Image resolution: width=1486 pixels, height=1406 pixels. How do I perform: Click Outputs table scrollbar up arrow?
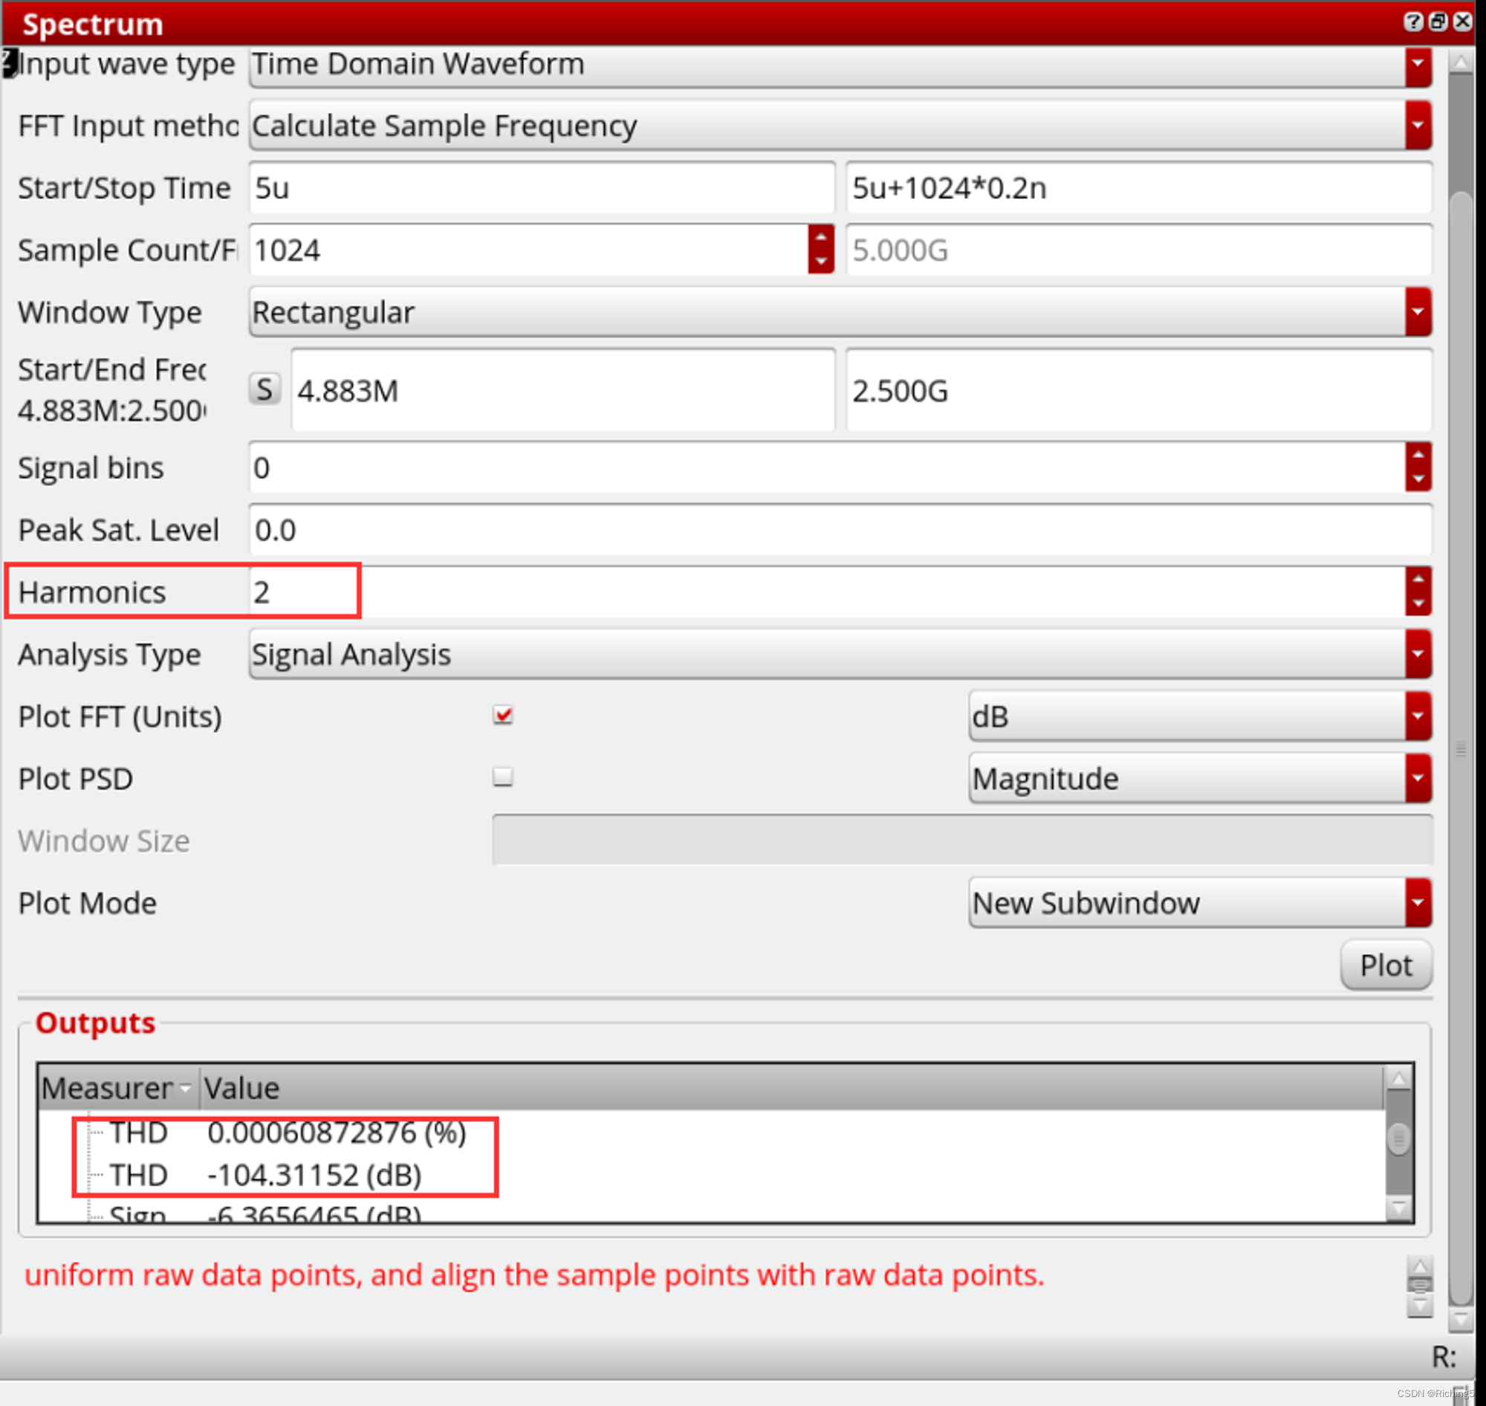point(1398,1078)
